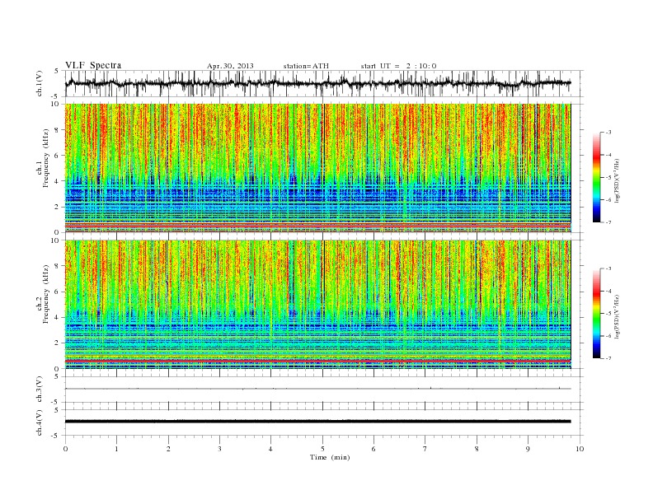Click the "8" kHz tick on ch.1 frequency axis
The image size is (653, 504).
tap(57, 130)
